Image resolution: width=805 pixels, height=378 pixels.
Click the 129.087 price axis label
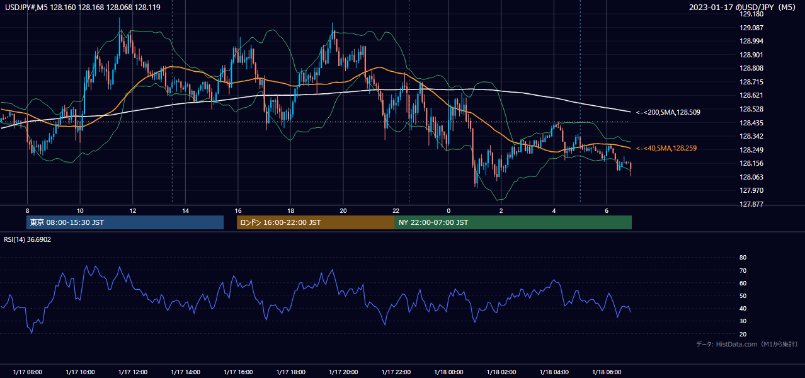pyautogui.click(x=751, y=28)
